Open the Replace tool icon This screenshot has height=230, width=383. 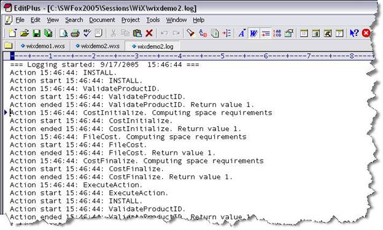203,33
